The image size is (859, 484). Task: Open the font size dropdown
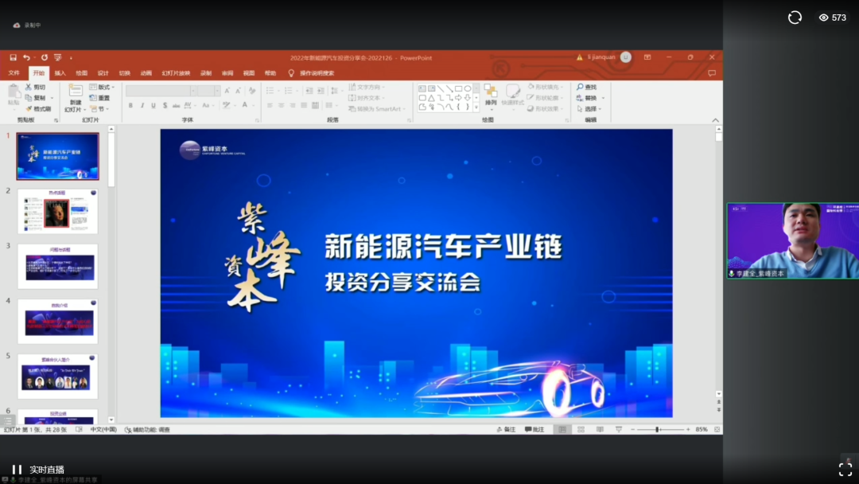(x=217, y=91)
